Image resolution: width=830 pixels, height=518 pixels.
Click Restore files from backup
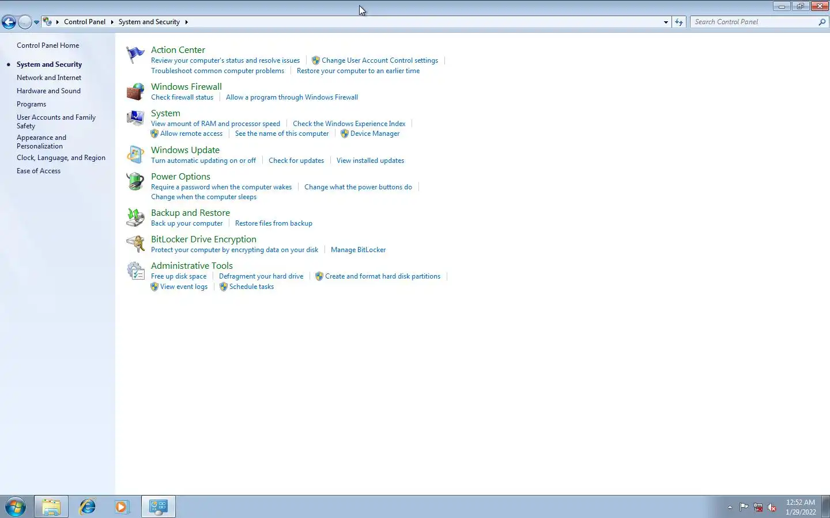coord(274,223)
